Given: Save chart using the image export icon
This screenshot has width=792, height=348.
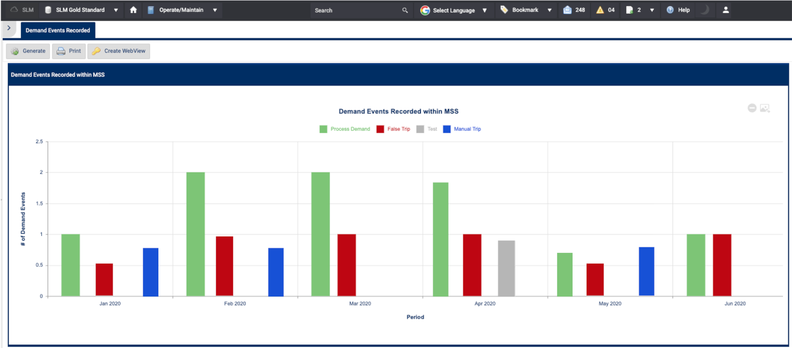Looking at the screenshot, I should (x=765, y=108).
